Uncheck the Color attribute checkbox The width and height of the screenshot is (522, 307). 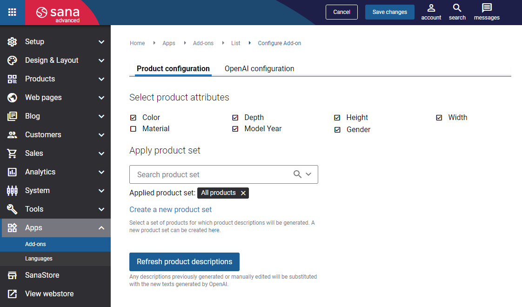coord(133,118)
